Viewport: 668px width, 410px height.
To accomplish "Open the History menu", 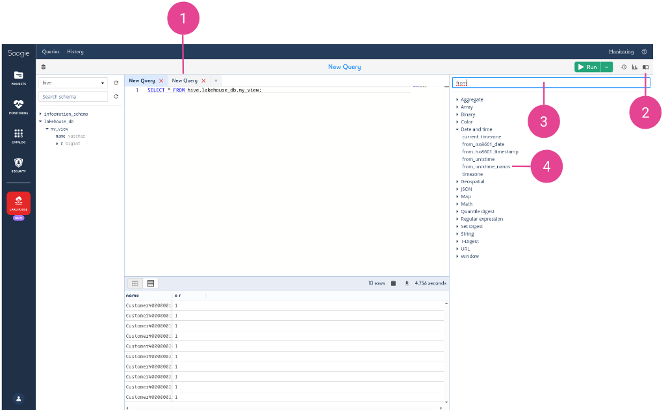I will [75, 51].
